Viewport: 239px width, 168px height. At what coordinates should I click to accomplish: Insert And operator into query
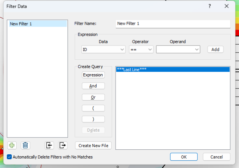(93, 86)
